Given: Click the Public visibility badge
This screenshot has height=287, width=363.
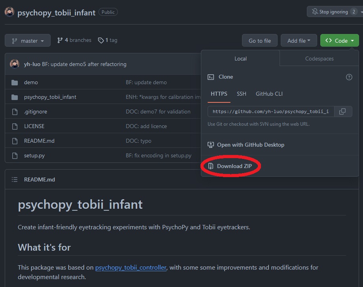Looking at the screenshot, I should tap(108, 12).
